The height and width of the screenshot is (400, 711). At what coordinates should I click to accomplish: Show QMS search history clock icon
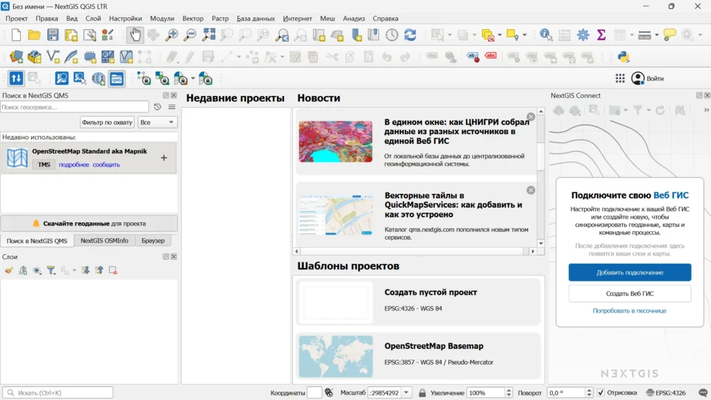coord(158,107)
